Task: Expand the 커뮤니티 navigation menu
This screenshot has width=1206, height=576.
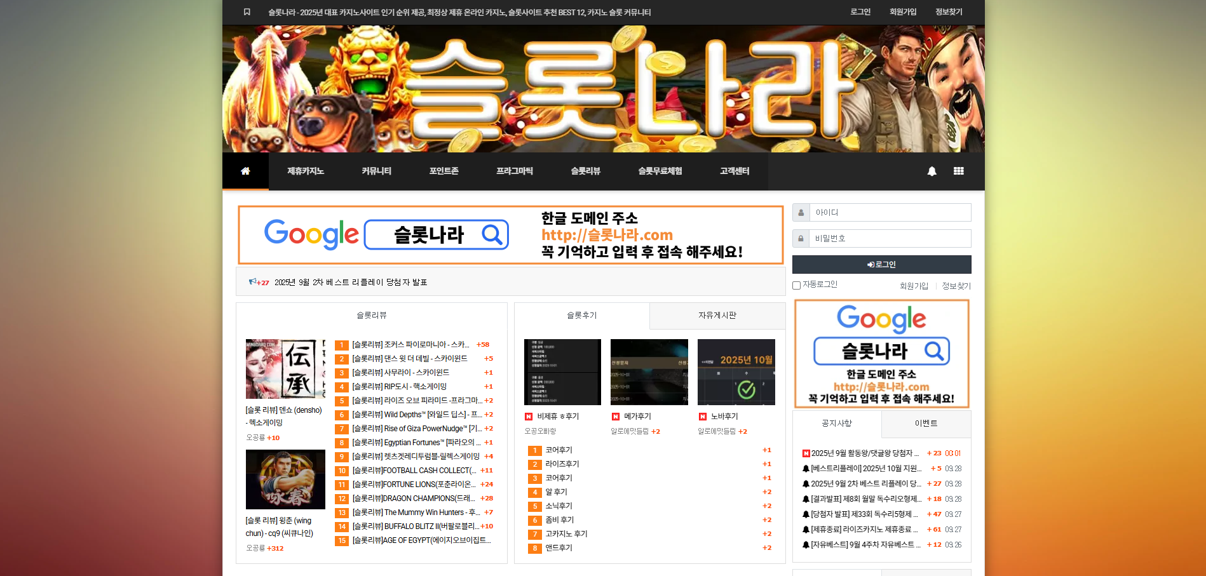Action: pos(376,171)
